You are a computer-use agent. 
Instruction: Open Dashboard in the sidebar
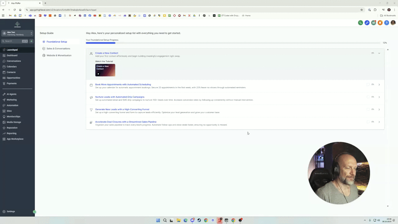click(x=12, y=55)
